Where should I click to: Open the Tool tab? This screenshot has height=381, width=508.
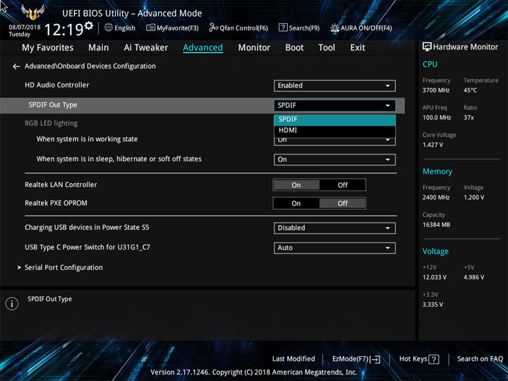[327, 48]
